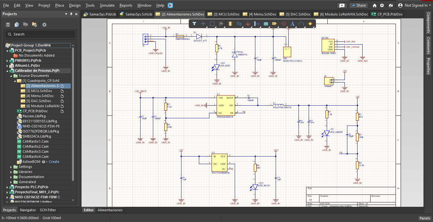
Task: Switch to the SCH Filter panel tab
Action: [48, 210]
